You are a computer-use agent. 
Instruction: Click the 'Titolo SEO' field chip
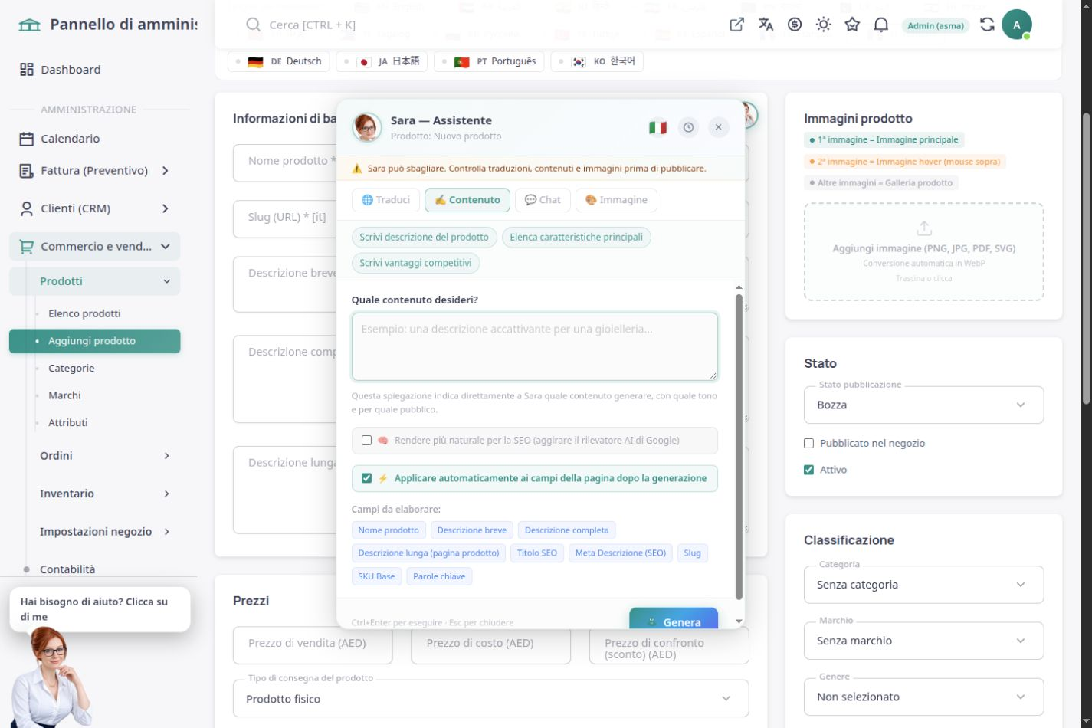[537, 553]
